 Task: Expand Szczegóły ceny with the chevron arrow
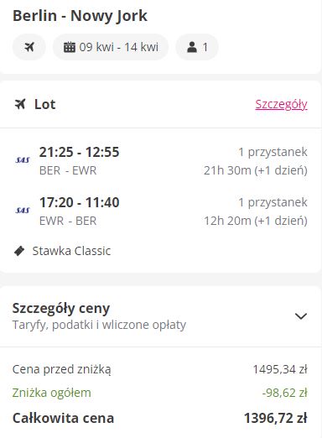[301, 316]
